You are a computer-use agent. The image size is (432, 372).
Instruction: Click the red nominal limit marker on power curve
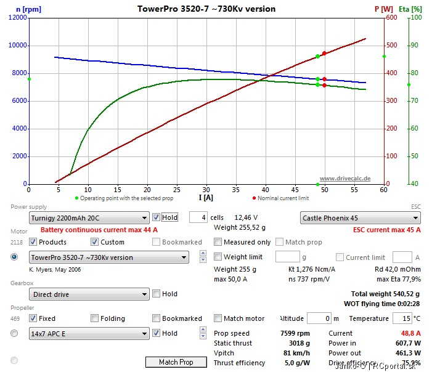324,54
